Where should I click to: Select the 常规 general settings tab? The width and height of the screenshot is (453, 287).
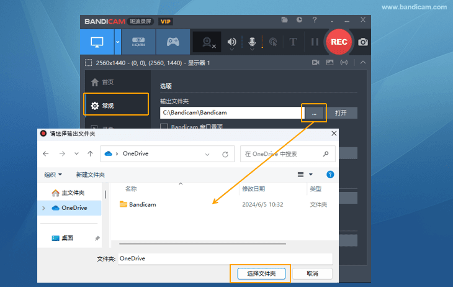pyautogui.click(x=117, y=106)
